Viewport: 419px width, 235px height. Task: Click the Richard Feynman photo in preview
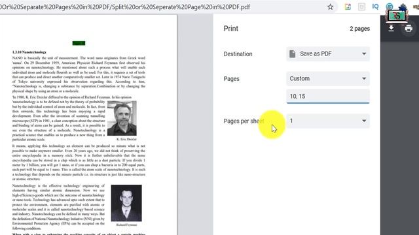point(126,203)
